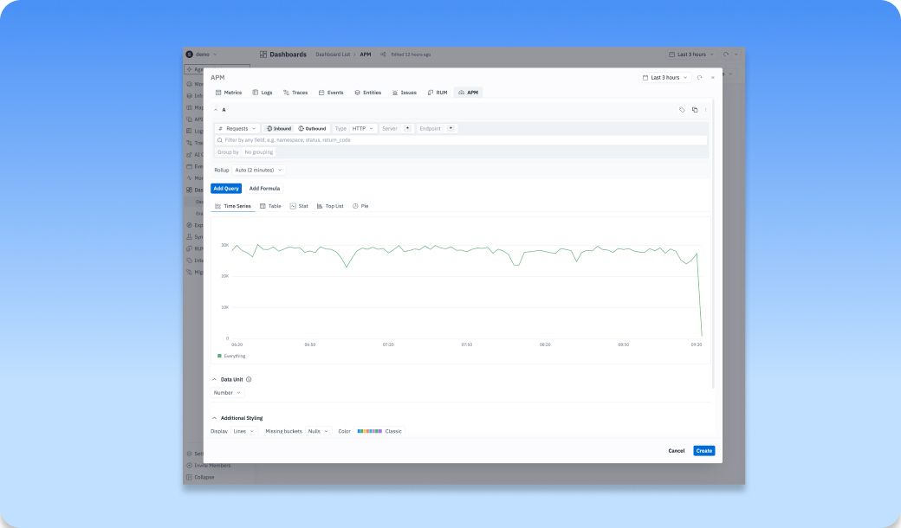Switch to the Metrics tab
Image resolution: width=901 pixels, height=528 pixels.
[229, 93]
